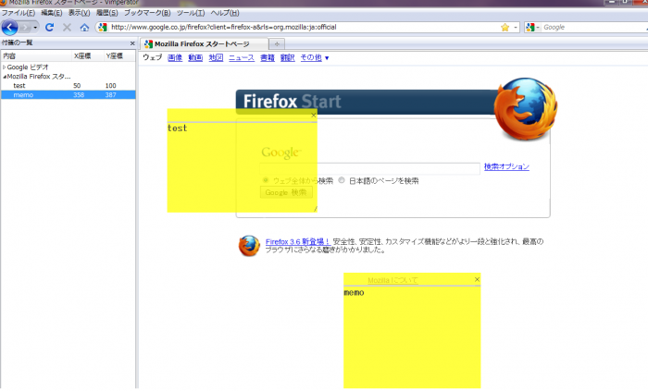
Task: Open the 編集(E) menu
Action: click(x=52, y=13)
